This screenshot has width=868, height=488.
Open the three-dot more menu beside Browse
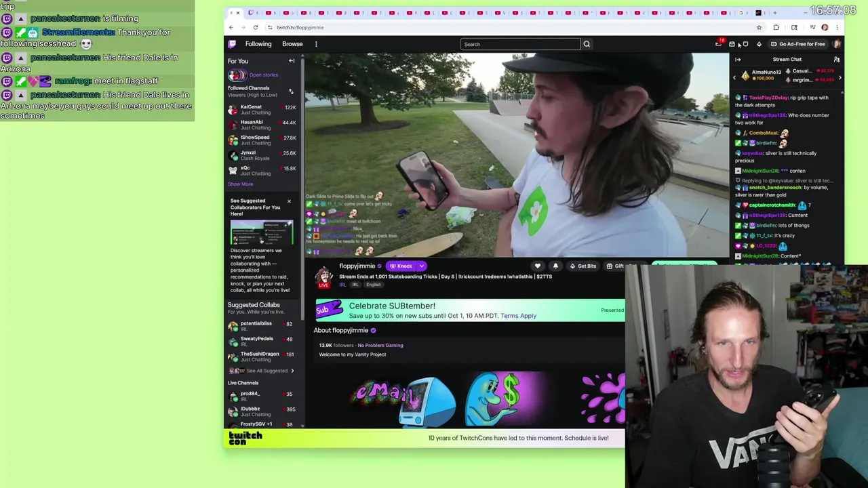316,44
